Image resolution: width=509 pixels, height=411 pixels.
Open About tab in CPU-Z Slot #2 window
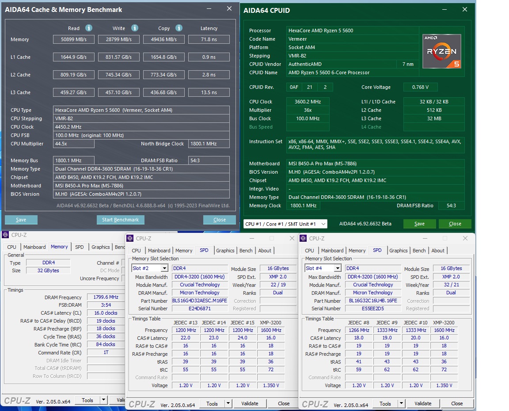(265, 251)
